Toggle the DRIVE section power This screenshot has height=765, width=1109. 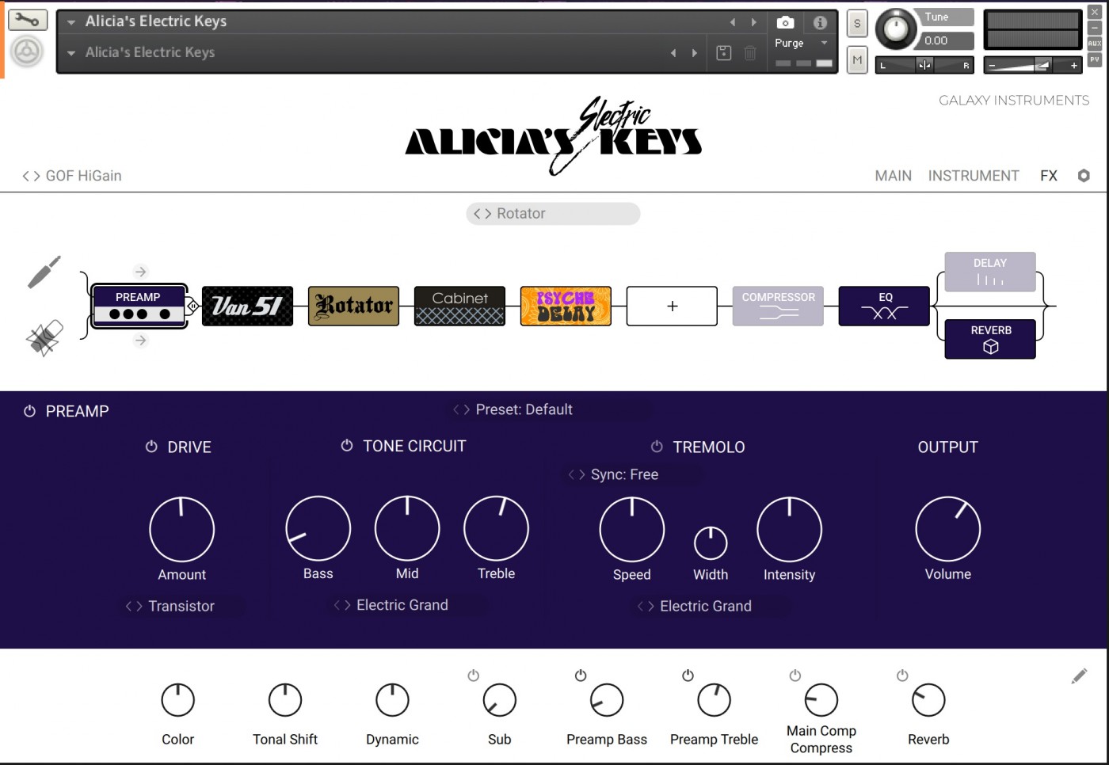click(151, 447)
